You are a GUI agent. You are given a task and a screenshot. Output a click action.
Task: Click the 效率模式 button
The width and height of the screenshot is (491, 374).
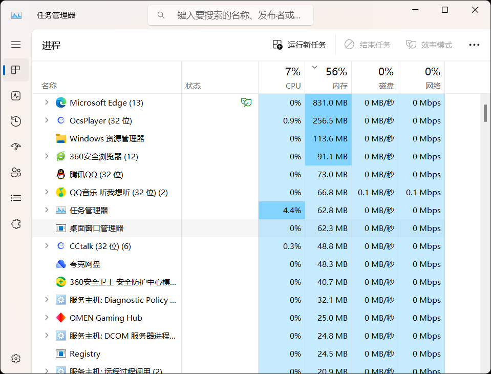(x=429, y=45)
